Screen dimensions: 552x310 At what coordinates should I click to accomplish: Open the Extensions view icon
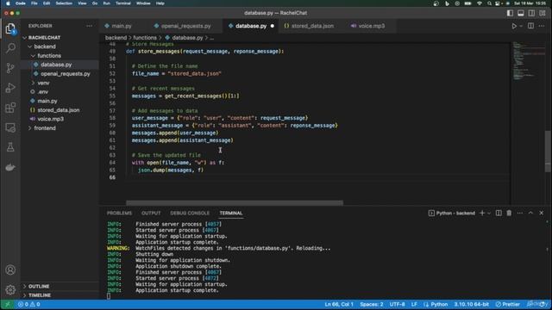[x=10, y=108]
